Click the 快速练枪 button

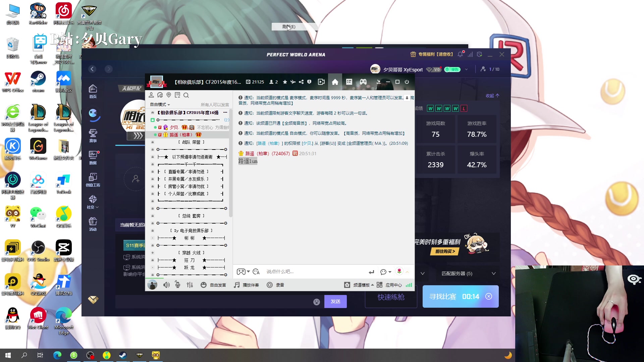[x=391, y=297]
